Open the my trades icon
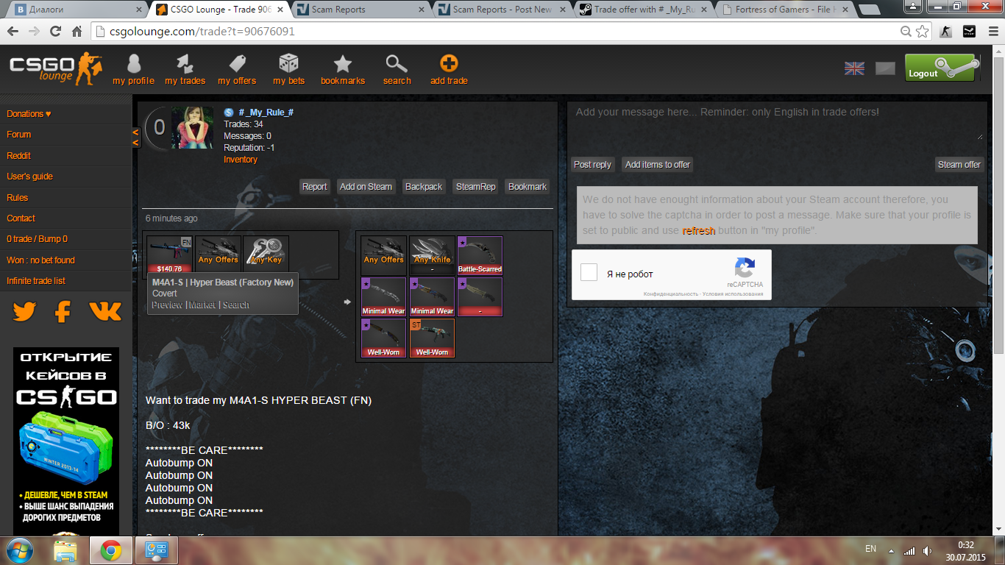The width and height of the screenshot is (1005, 565). pos(185,65)
